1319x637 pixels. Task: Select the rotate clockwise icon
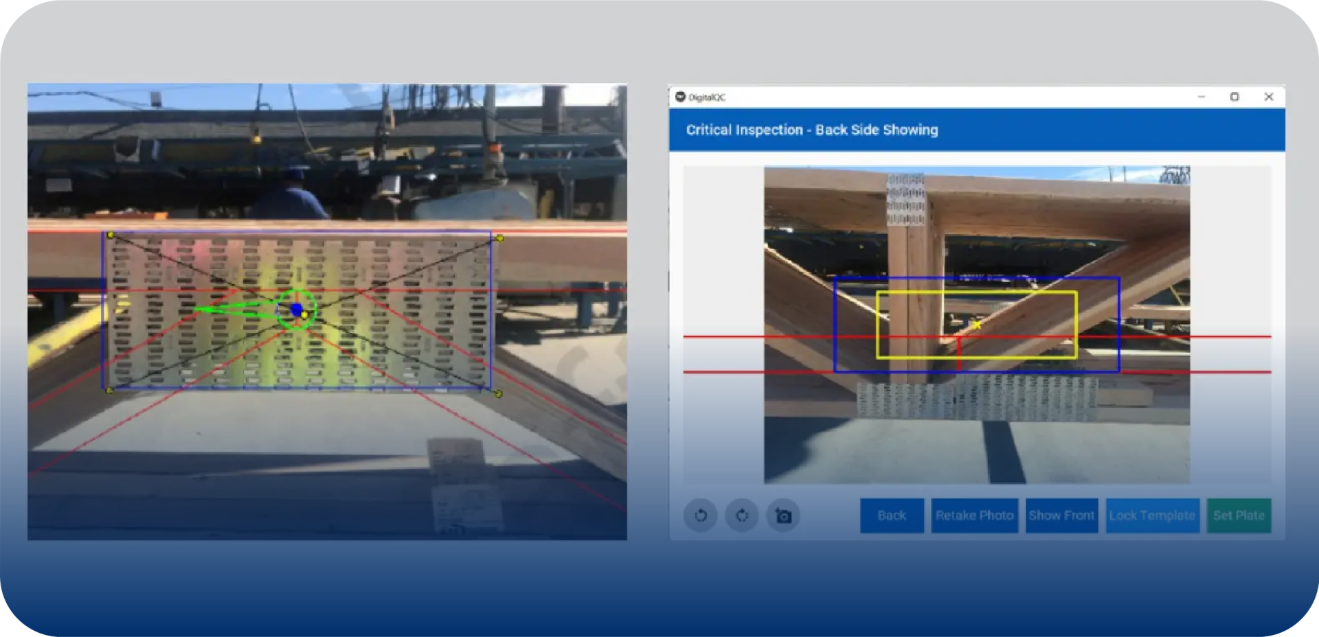(741, 516)
